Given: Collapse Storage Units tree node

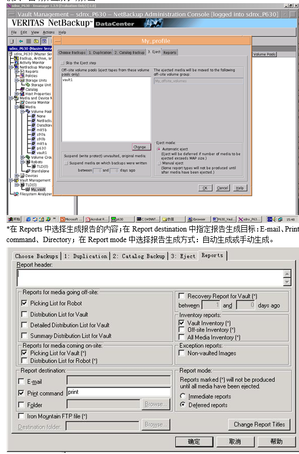Looking at the screenshot, I should tap(16, 80).
